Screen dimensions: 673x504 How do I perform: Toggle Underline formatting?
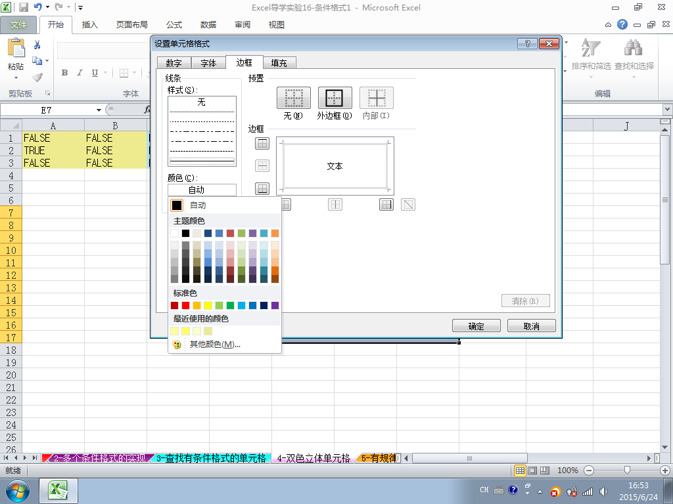(95, 73)
